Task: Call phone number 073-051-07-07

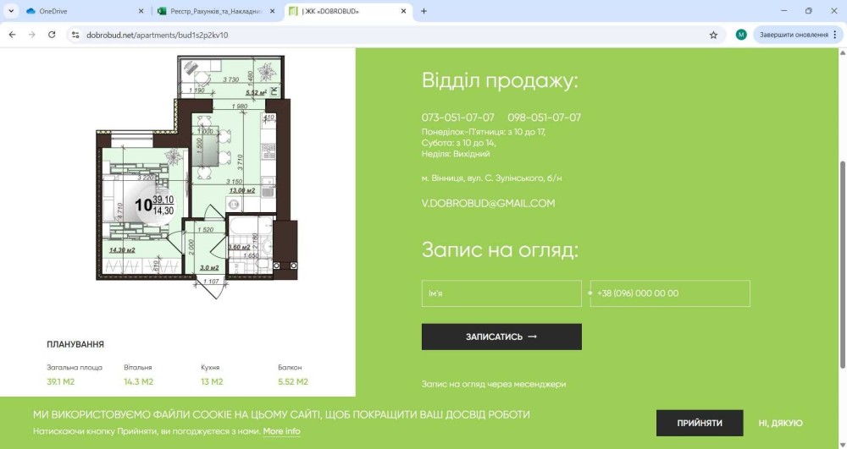Action: coord(458,118)
